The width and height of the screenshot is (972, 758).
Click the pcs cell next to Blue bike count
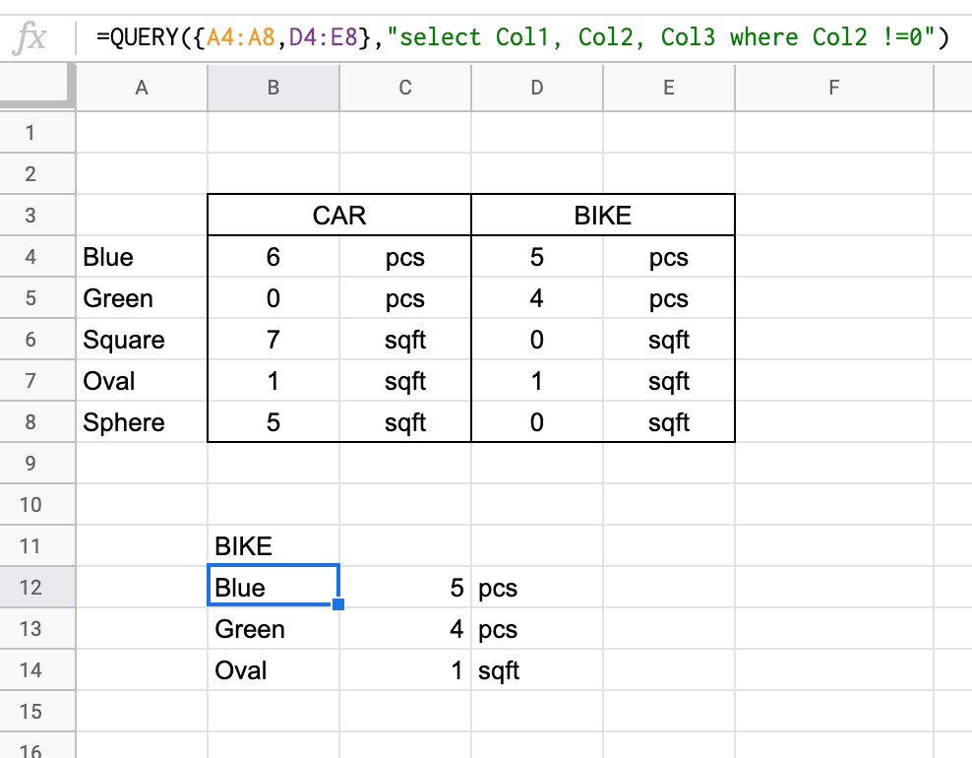click(668, 256)
